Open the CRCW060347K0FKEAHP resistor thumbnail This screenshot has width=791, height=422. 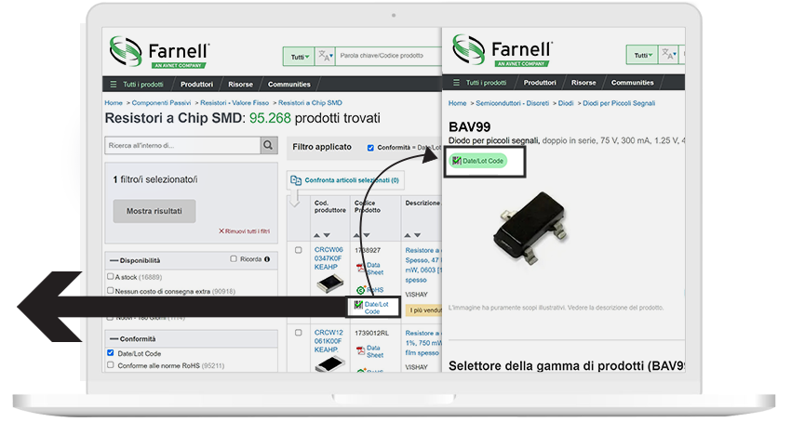click(x=330, y=284)
